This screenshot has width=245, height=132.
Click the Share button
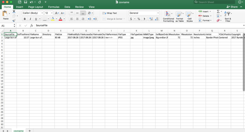tap(232, 7)
